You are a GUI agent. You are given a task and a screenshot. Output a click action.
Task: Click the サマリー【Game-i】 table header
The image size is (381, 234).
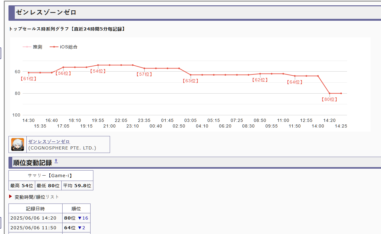(51, 176)
